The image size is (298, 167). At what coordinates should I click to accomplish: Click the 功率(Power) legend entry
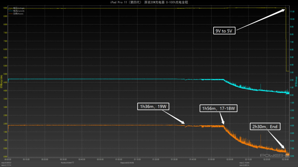pyautogui.click(x=18, y=14)
